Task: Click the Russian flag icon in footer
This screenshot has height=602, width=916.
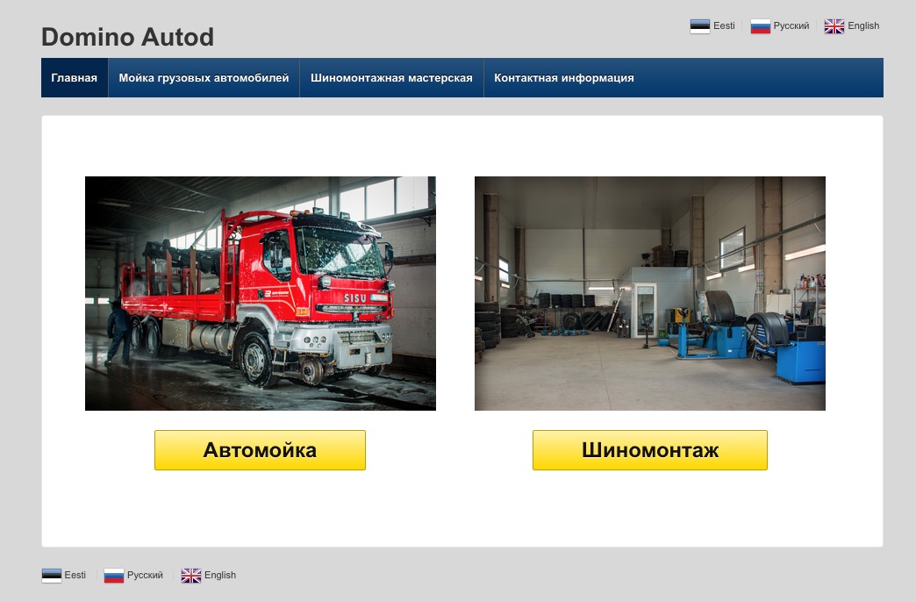Action: tap(114, 576)
